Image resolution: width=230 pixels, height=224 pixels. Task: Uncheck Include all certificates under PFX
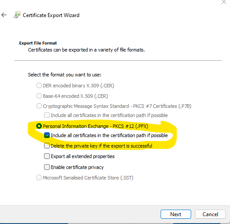[47, 135]
